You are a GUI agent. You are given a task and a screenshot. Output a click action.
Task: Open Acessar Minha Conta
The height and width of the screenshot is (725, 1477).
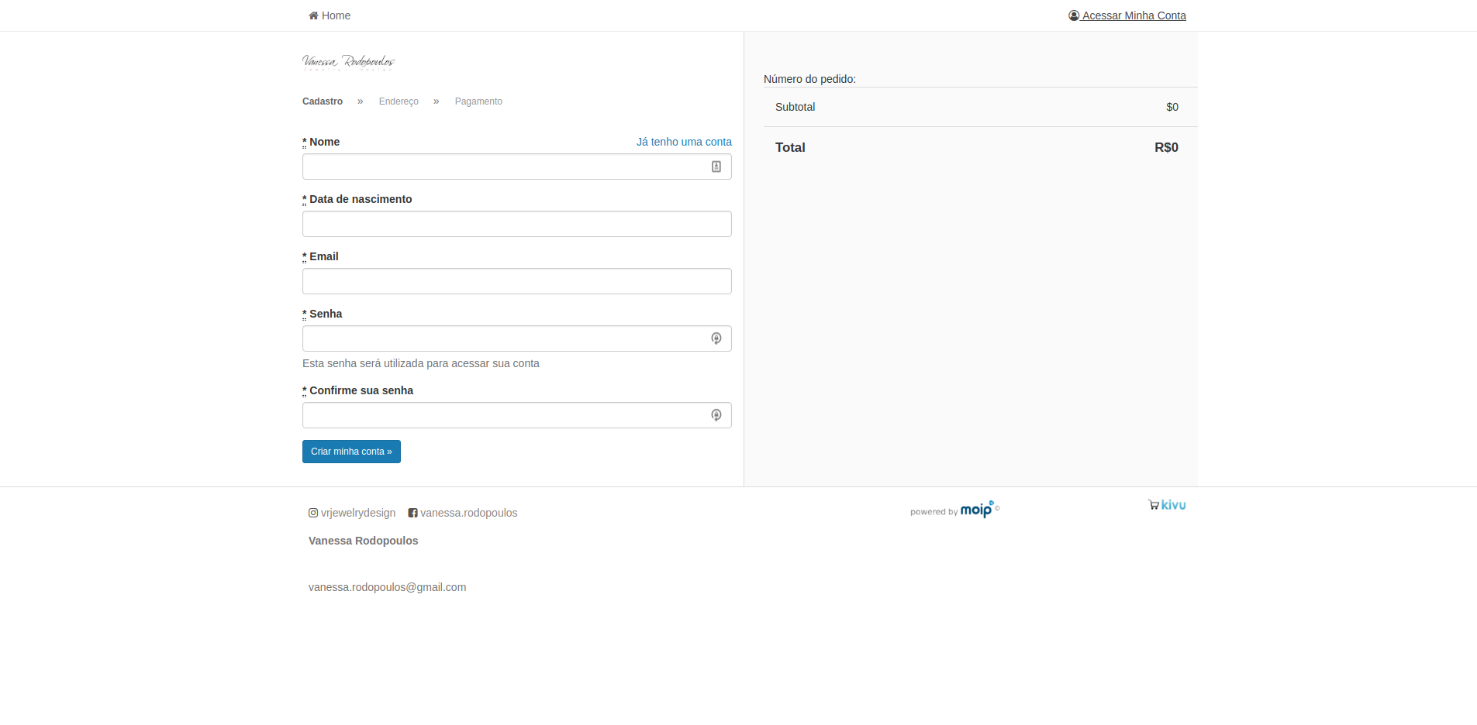[1134, 15]
